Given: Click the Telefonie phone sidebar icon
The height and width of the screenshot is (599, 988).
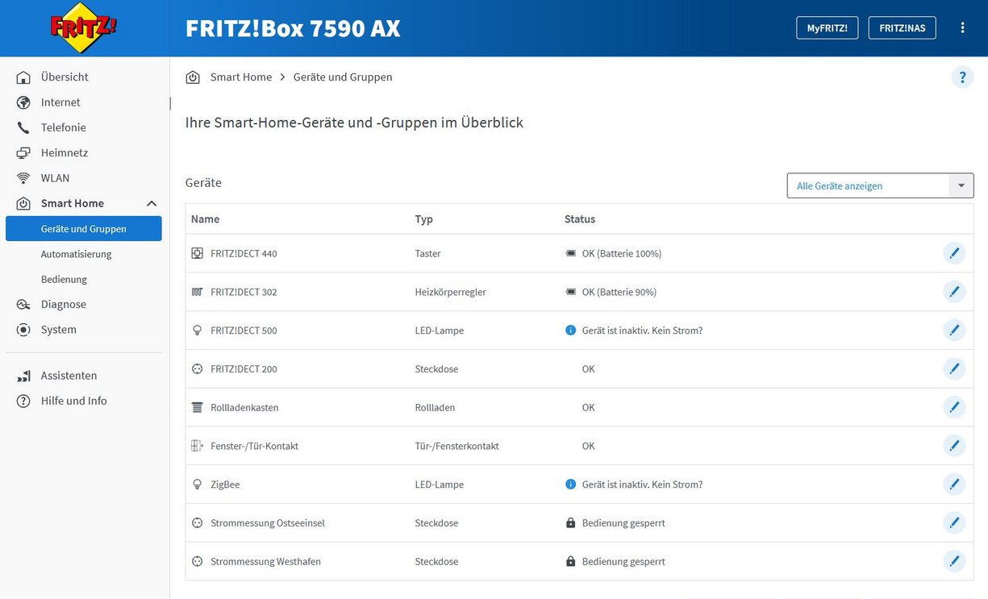Looking at the screenshot, I should (23, 127).
